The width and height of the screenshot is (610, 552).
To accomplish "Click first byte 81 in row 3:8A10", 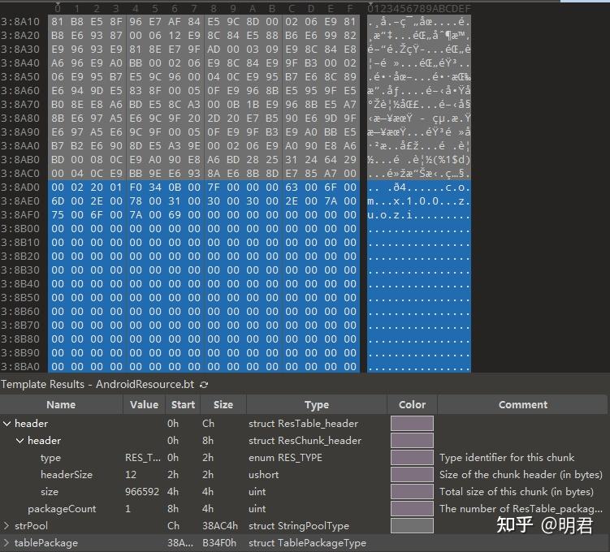I will tap(58, 22).
